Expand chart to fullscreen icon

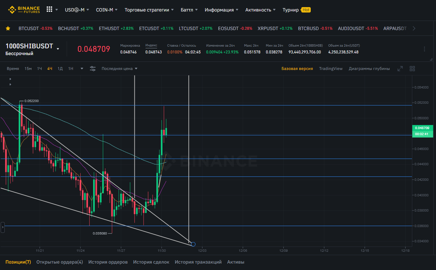click(x=400, y=69)
